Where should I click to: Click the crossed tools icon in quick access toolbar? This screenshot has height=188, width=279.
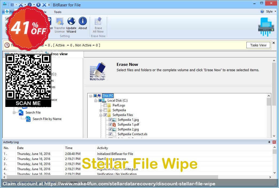pyautogui.click(x=21, y=5)
